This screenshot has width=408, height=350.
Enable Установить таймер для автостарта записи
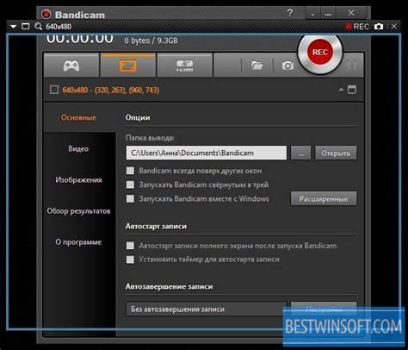130,259
